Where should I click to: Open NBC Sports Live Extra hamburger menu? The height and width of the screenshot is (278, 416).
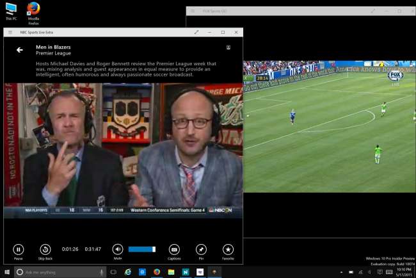(10, 33)
